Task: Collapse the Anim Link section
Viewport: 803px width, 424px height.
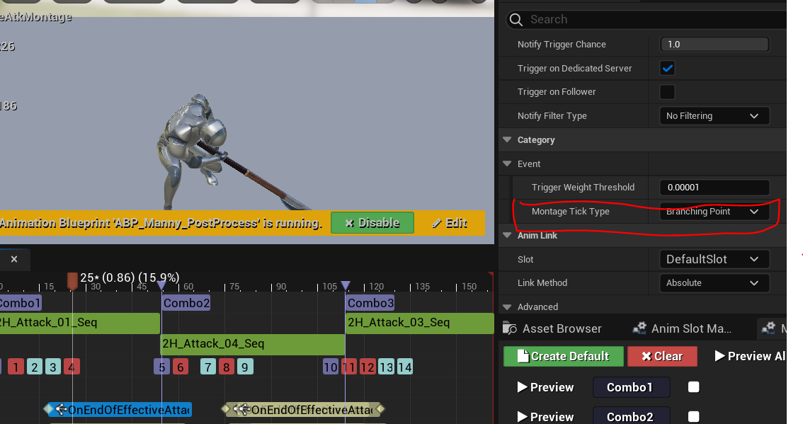Action: pyautogui.click(x=508, y=235)
